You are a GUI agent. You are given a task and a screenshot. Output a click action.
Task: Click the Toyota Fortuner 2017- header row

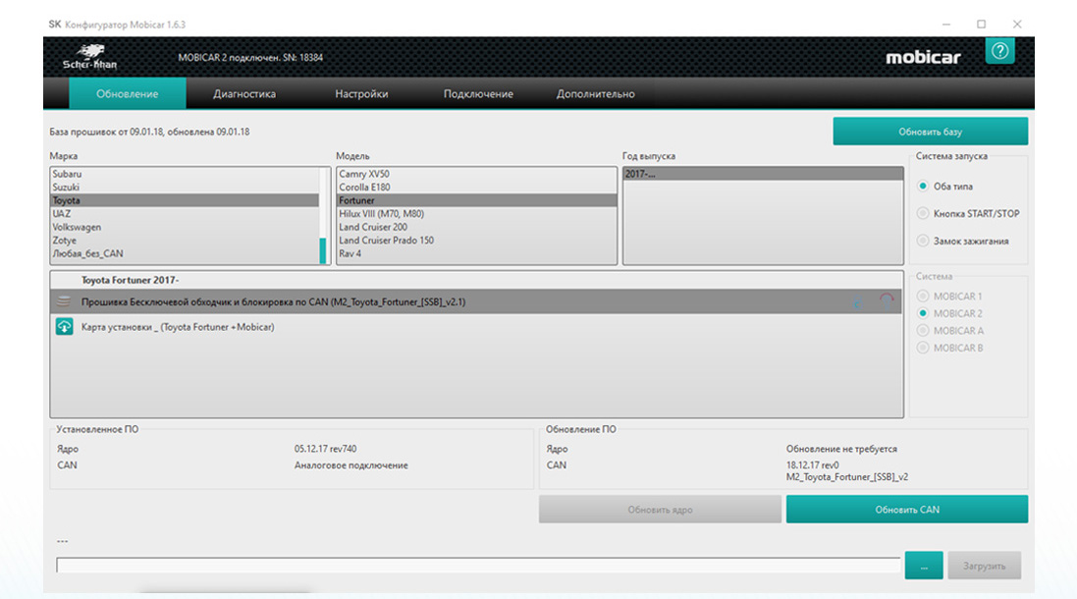477,280
